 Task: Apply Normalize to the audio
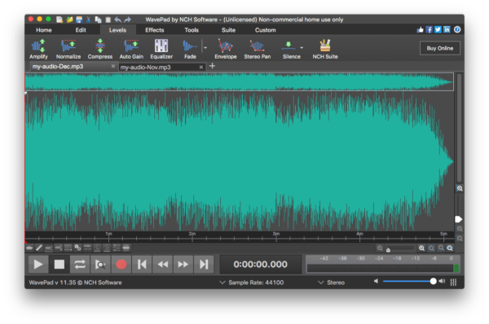pyautogui.click(x=68, y=49)
